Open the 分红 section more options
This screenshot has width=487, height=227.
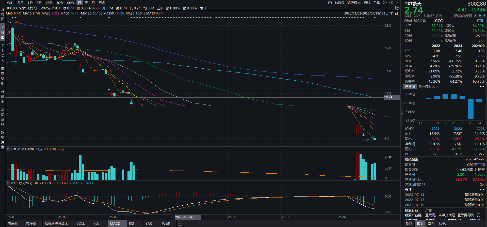(482, 190)
